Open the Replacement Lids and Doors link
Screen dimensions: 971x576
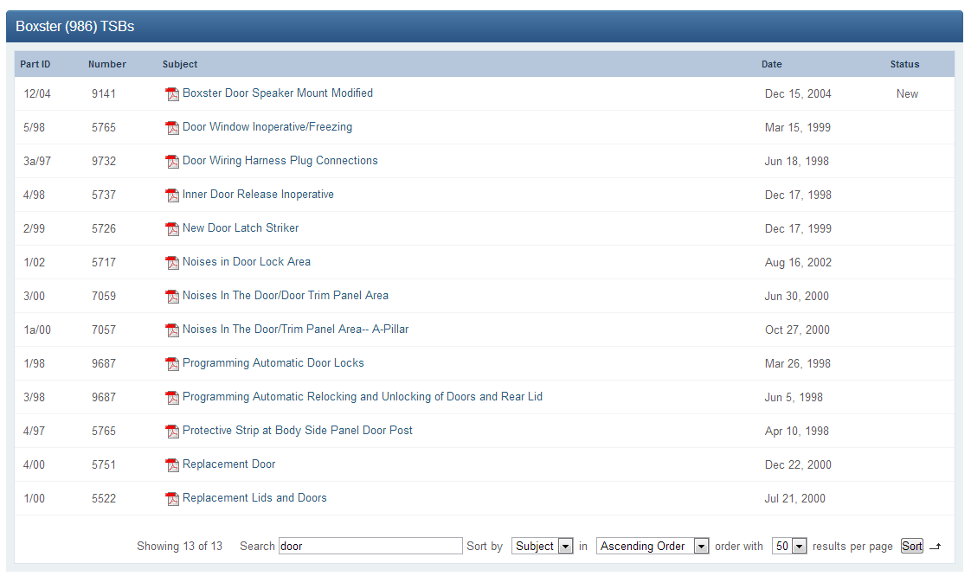tap(254, 497)
